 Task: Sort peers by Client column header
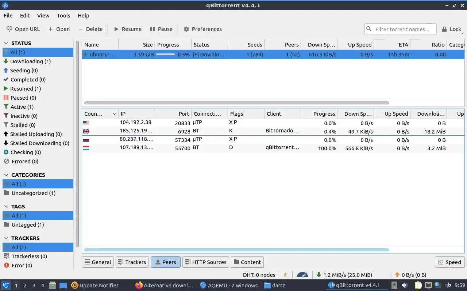[282, 114]
